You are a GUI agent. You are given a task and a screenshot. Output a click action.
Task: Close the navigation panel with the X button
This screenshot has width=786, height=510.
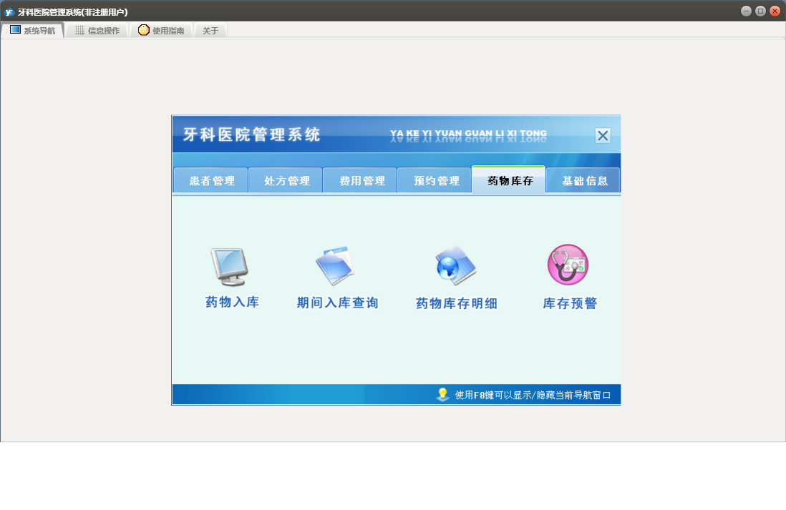603,135
